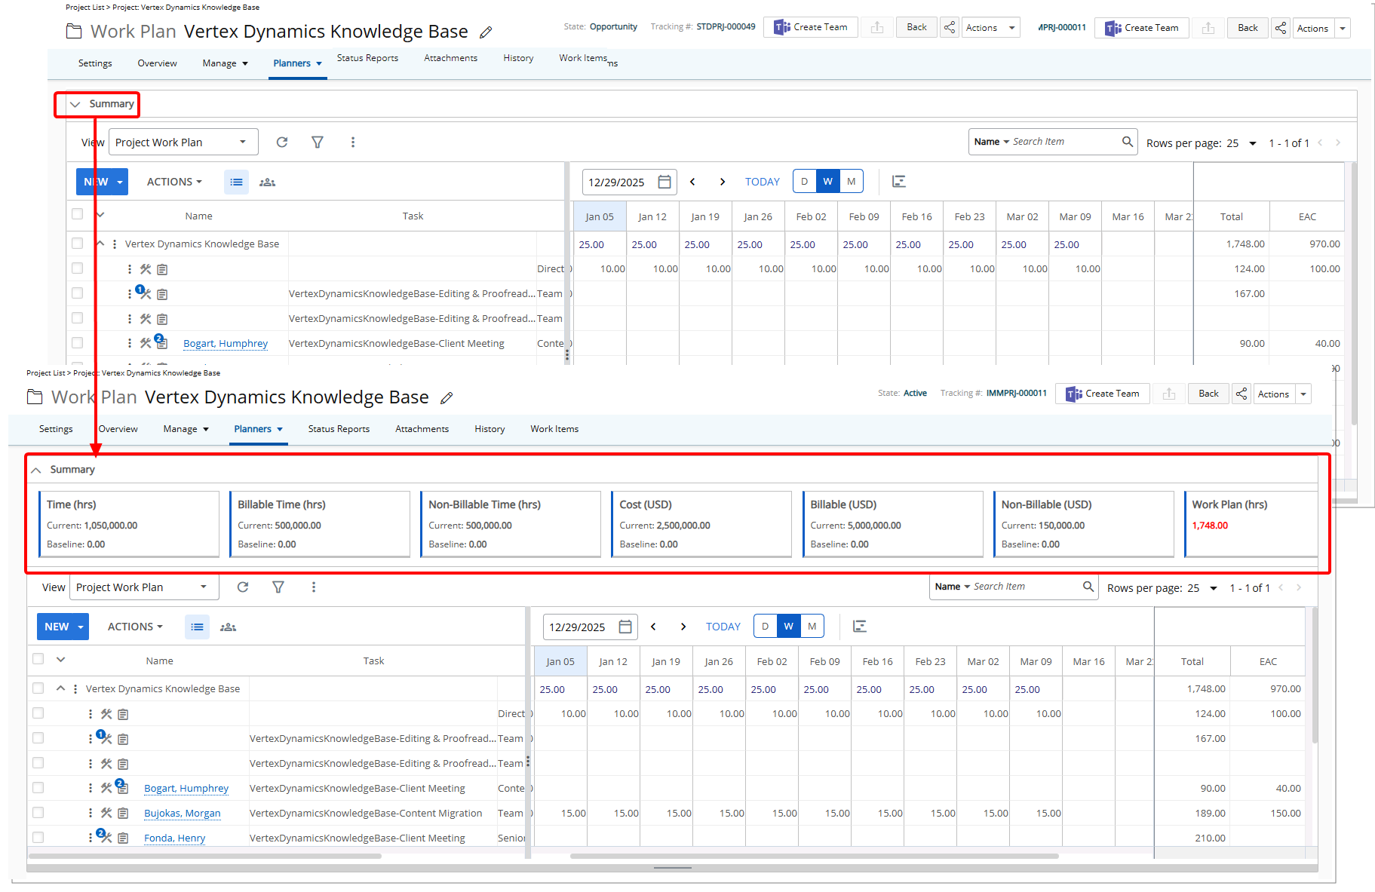Switch to Month view in the foreground planner
The width and height of the screenshot is (1375, 892).
(812, 626)
